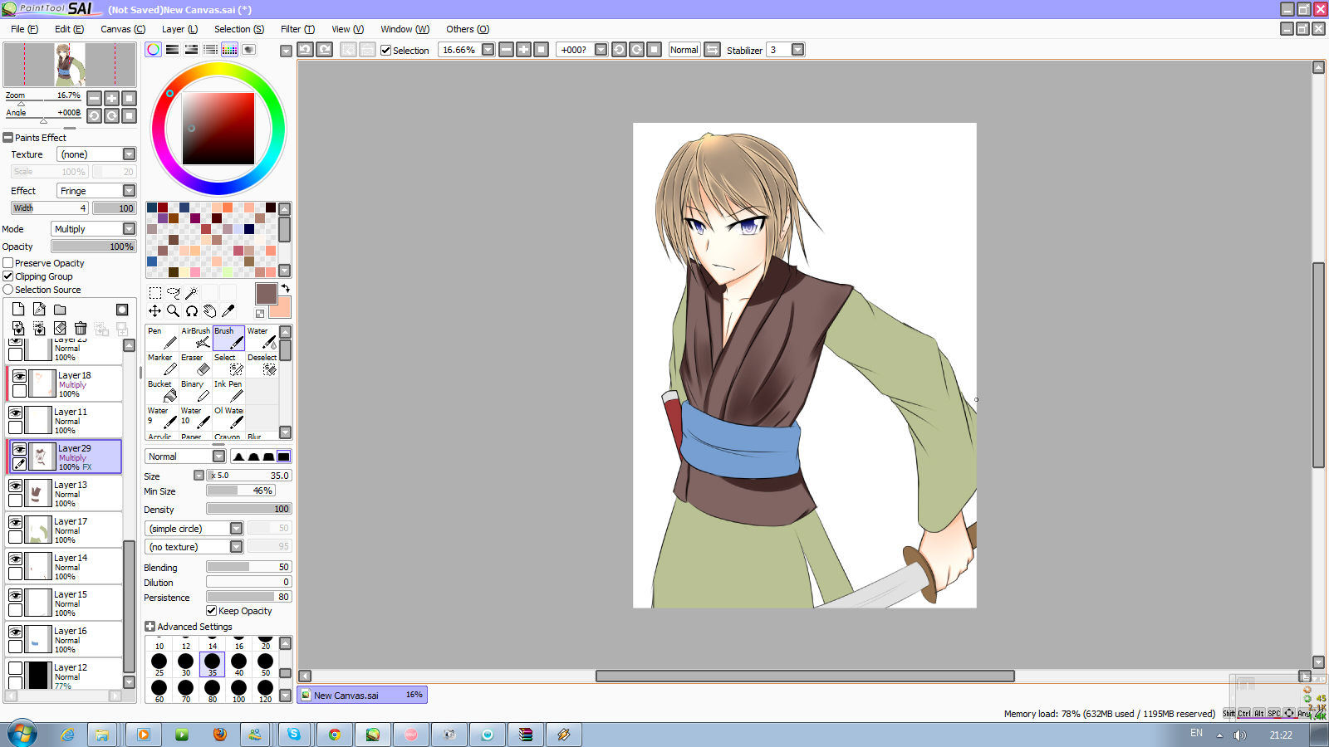Open the Effect dropdown showing Fringe
Image resolution: width=1329 pixels, height=747 pixels.
pos(96,191)
